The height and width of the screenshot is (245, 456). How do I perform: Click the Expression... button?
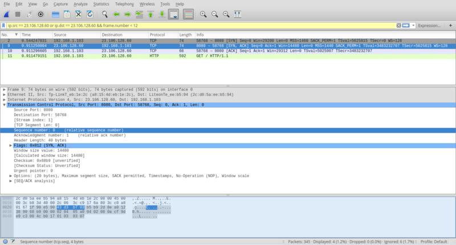coord(434,26)
